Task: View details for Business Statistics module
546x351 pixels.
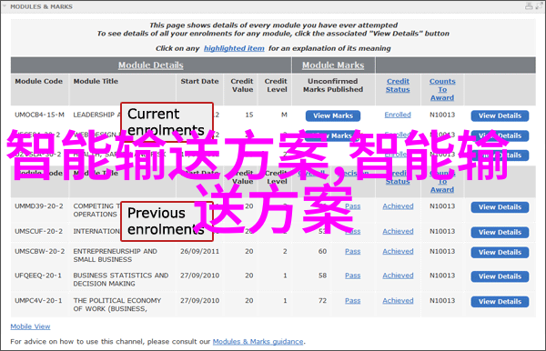Action: (500, 276)
